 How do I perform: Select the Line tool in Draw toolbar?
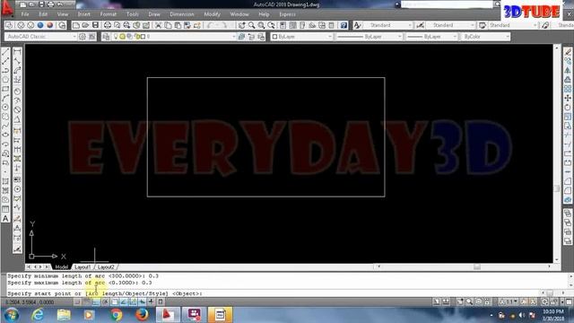coord(5,52)
